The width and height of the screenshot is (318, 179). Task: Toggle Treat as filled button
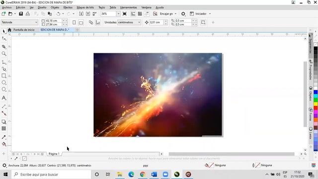click(203, 22)
